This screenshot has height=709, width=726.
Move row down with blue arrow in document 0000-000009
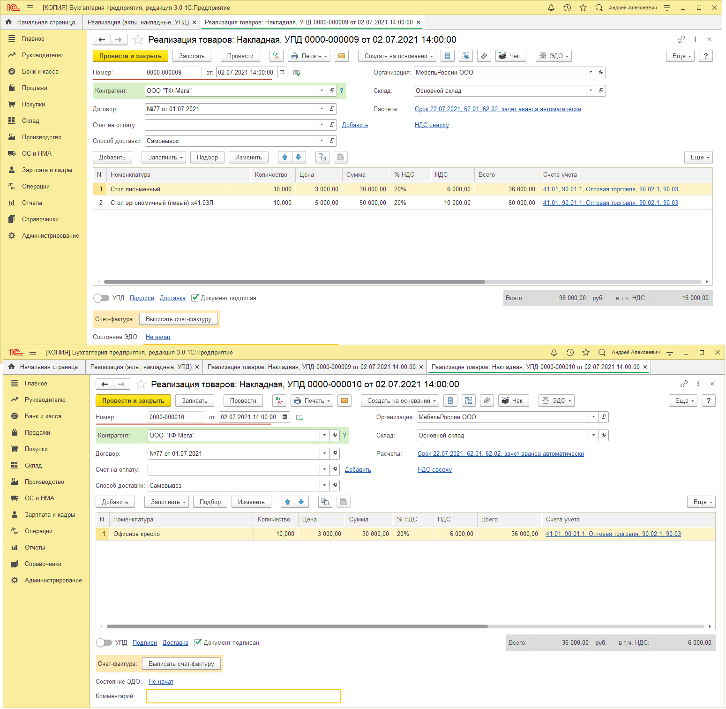[299, 157]
